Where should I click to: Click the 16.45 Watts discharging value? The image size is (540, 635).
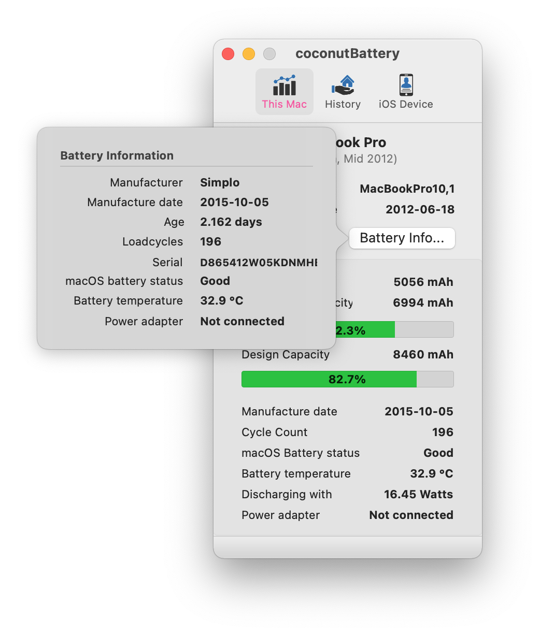point(419,494)
